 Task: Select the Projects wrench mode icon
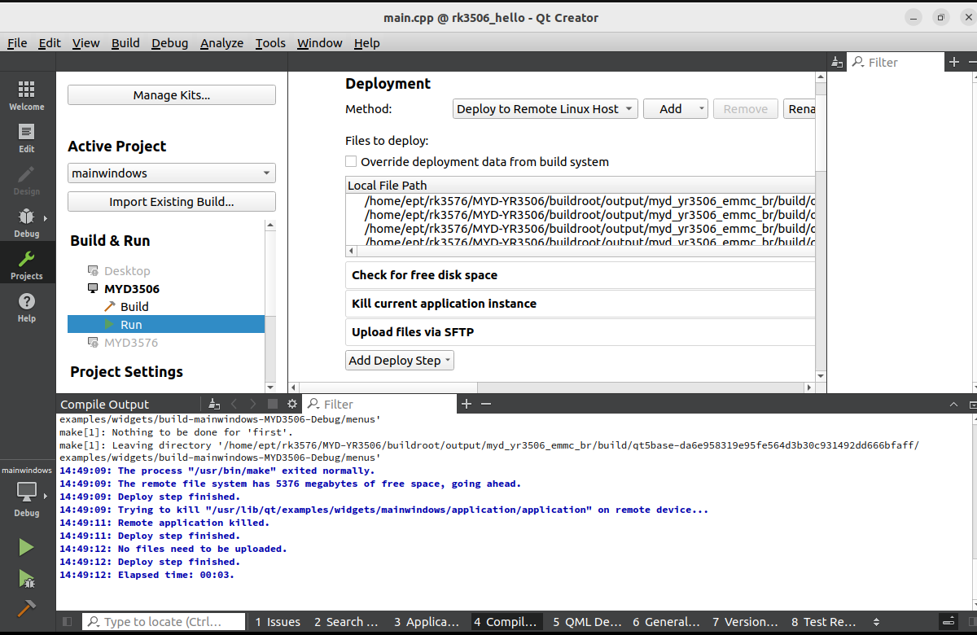click(x=27, y=265)
